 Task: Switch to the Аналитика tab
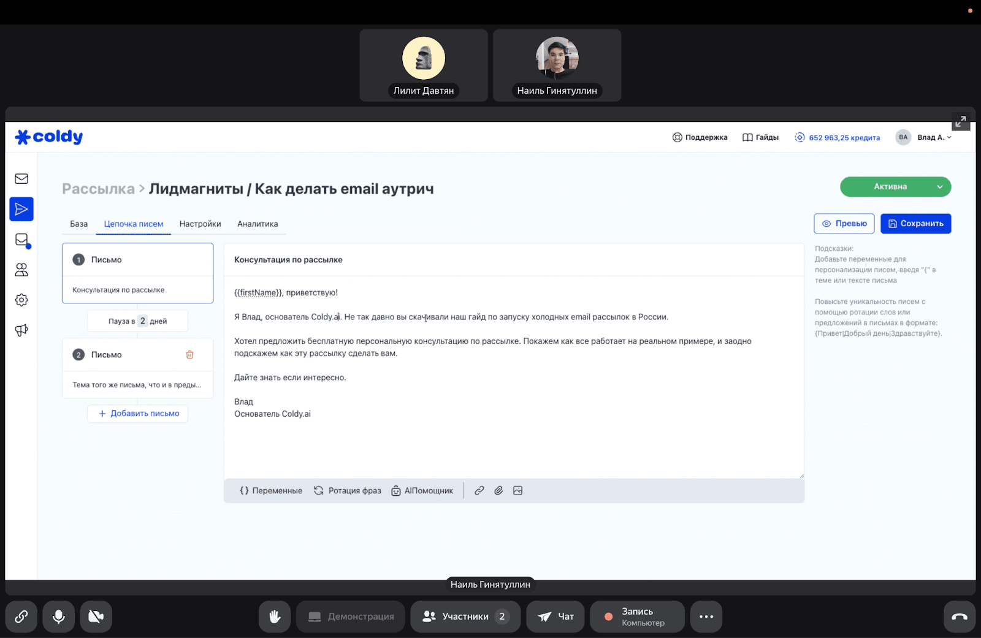[x=258, y=224]
